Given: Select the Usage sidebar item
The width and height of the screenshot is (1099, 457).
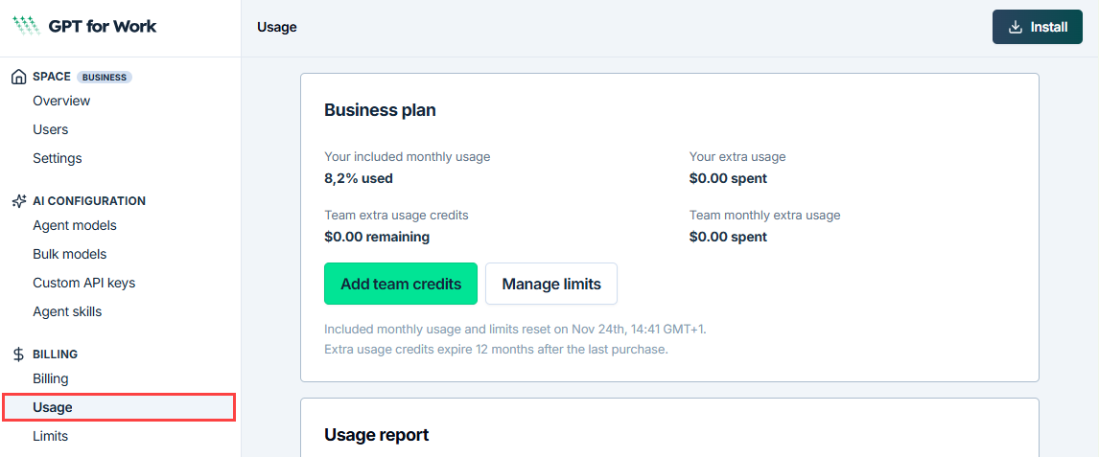Looking at the screenshot, I should click(x=119, y=407).
